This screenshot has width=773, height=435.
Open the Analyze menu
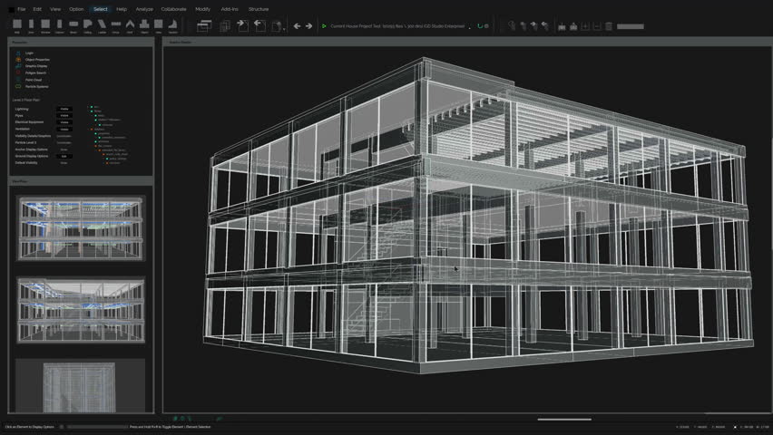pos(144,9)
